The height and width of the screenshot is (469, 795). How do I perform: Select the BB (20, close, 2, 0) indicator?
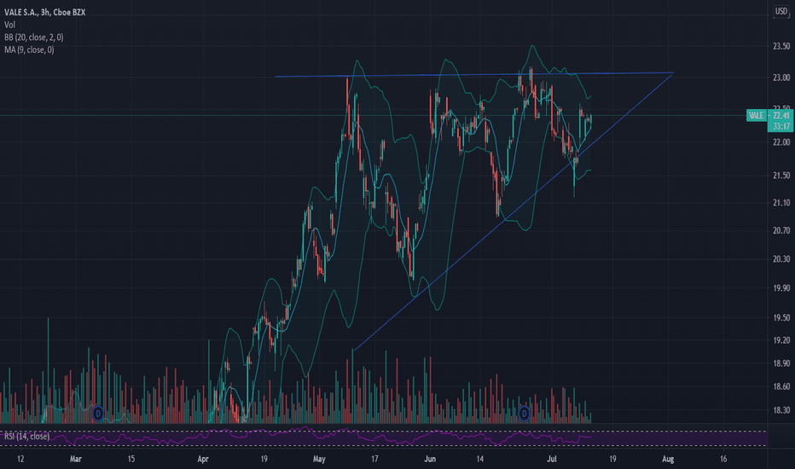click(33, 38)
